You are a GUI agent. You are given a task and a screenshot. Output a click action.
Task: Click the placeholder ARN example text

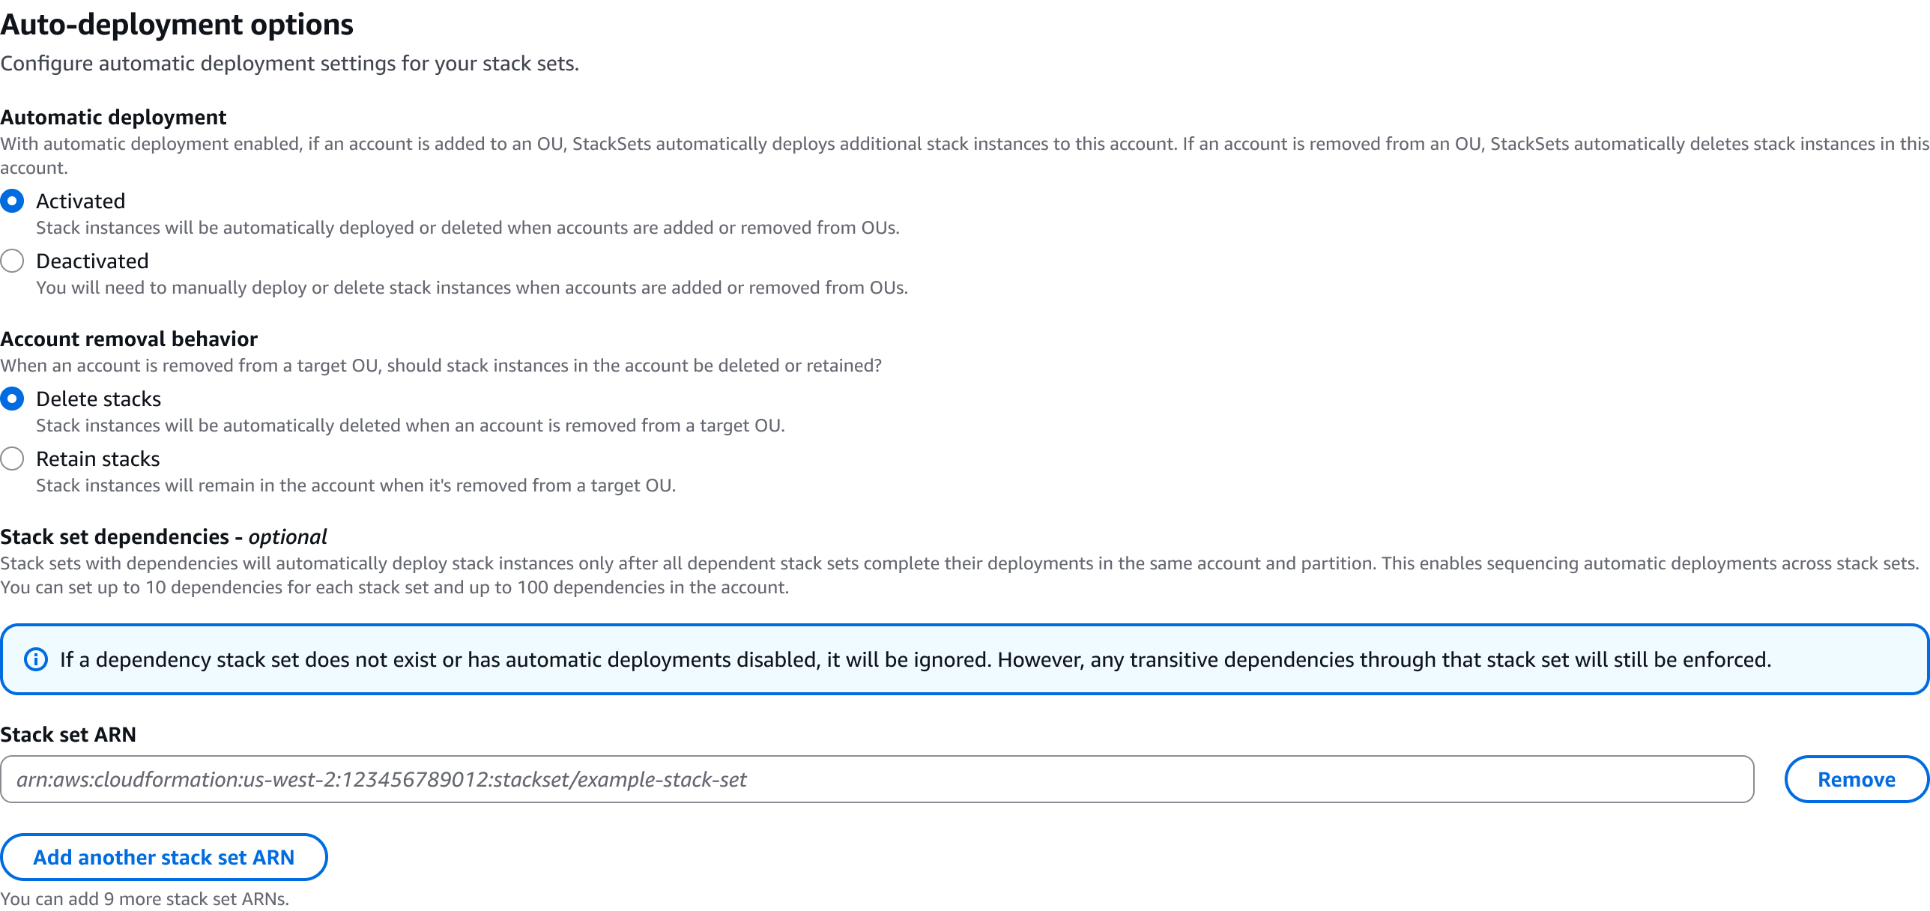(382, 779)
